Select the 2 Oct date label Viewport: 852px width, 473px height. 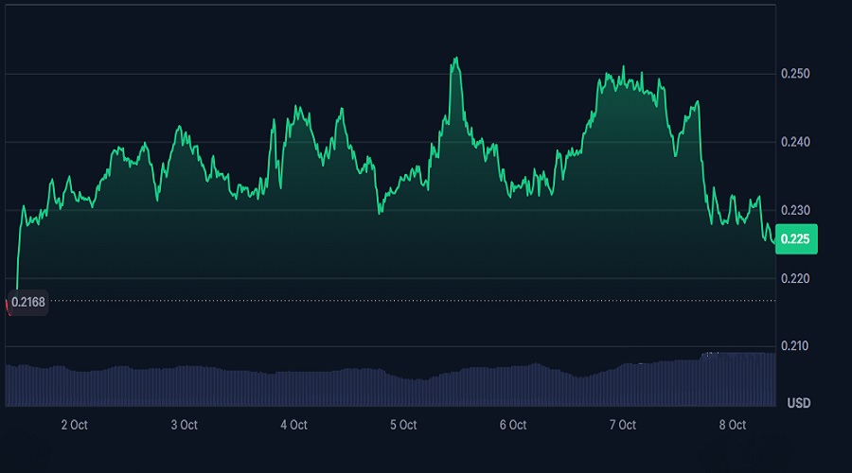(74, 425)
